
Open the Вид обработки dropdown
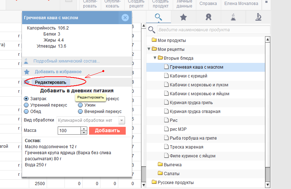click(x=122, y=120)
